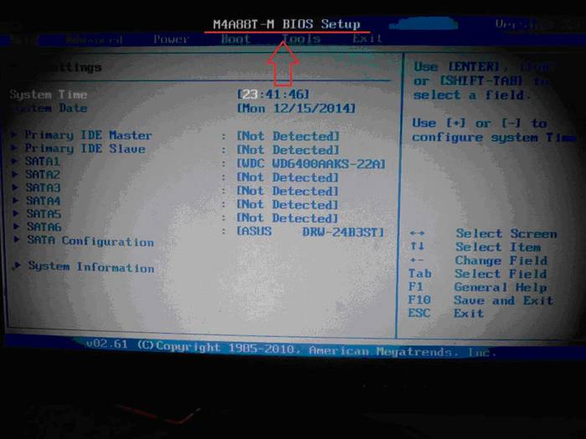586x439 pixels.
Task: Switch to the Power menu tab
Action: tap(171, 39)
